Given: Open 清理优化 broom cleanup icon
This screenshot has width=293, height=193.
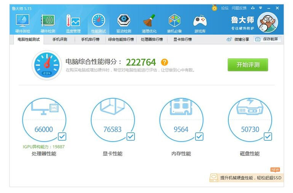Looking at the screenshot, I should (x=149, y=23).
